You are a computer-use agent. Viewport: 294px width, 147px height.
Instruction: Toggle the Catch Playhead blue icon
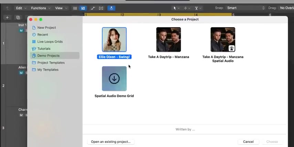click(112, 8)
